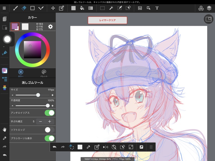This screenshot has width=215, height=161.
Task: Select the operation cursor tool
Action: coord(149,8)
